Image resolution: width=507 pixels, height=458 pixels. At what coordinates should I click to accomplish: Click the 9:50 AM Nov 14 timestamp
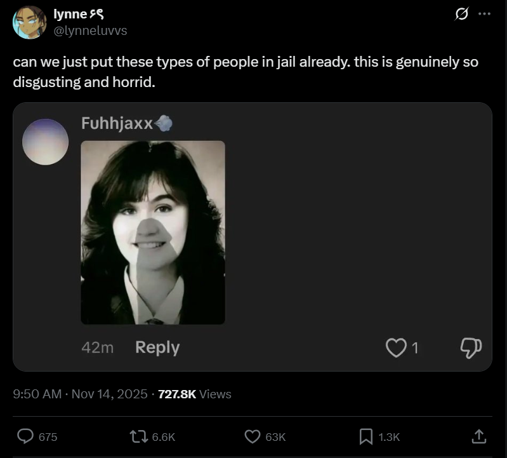coord(79,394)
